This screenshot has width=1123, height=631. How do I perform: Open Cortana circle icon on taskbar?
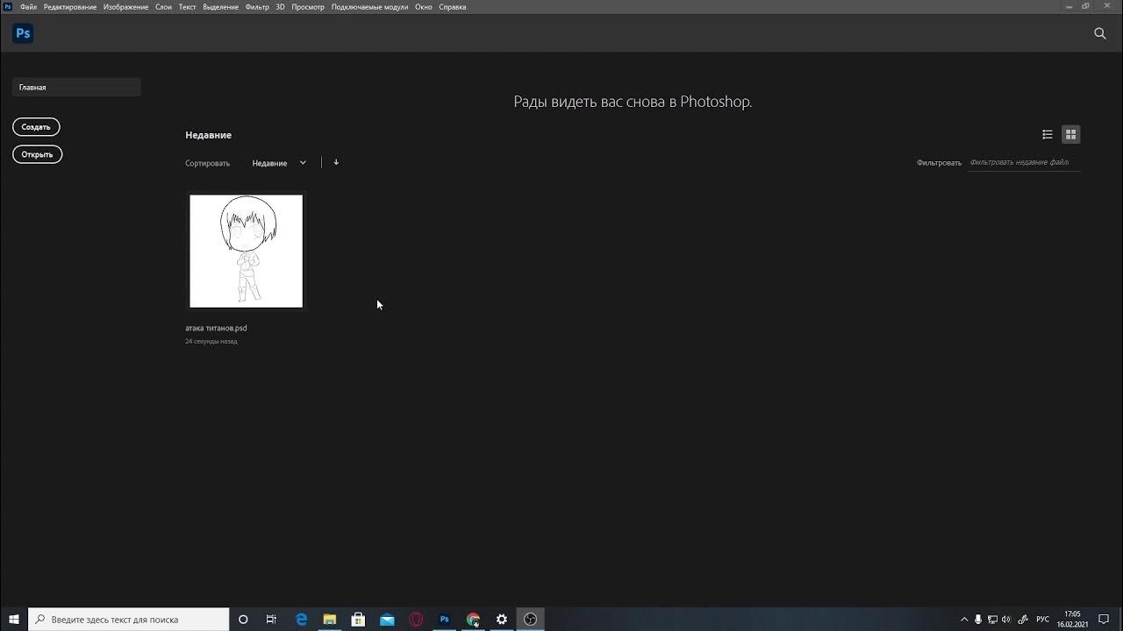243,619
